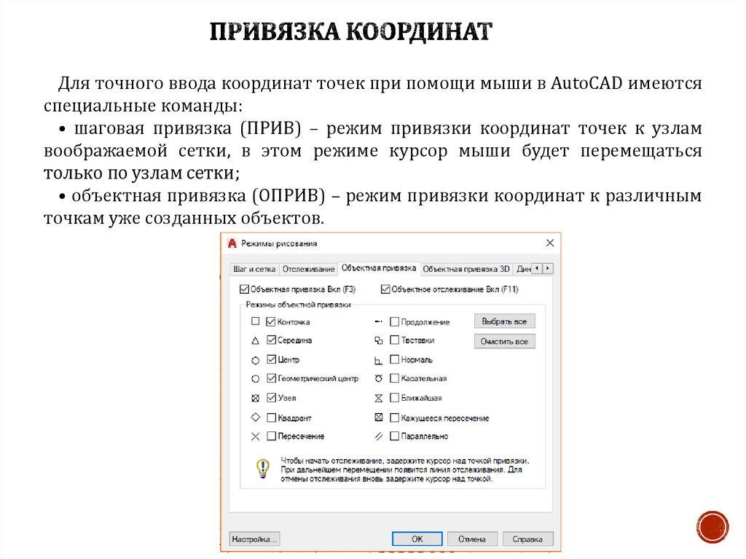This screenshot has height=559, width=746.
Task: Click the Extension (Продолжение) snap icon
Action: (x=379, y=322)
